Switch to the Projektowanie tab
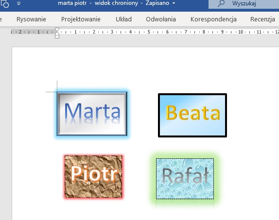The width and height of the screenshot is (279, 220). (81, 19)
